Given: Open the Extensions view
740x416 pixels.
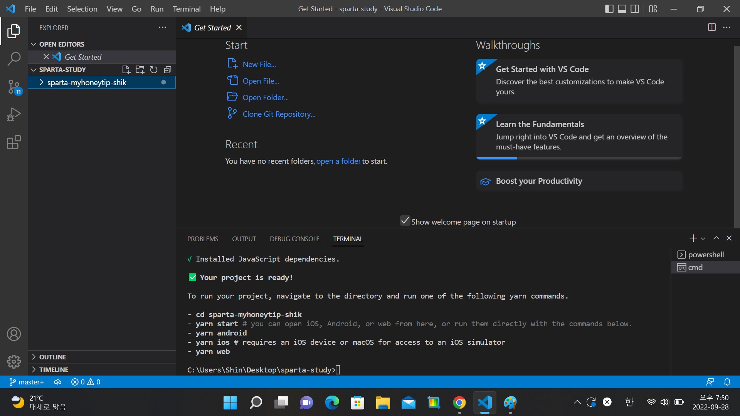Looking at the screenshot, I should [14, 143].
